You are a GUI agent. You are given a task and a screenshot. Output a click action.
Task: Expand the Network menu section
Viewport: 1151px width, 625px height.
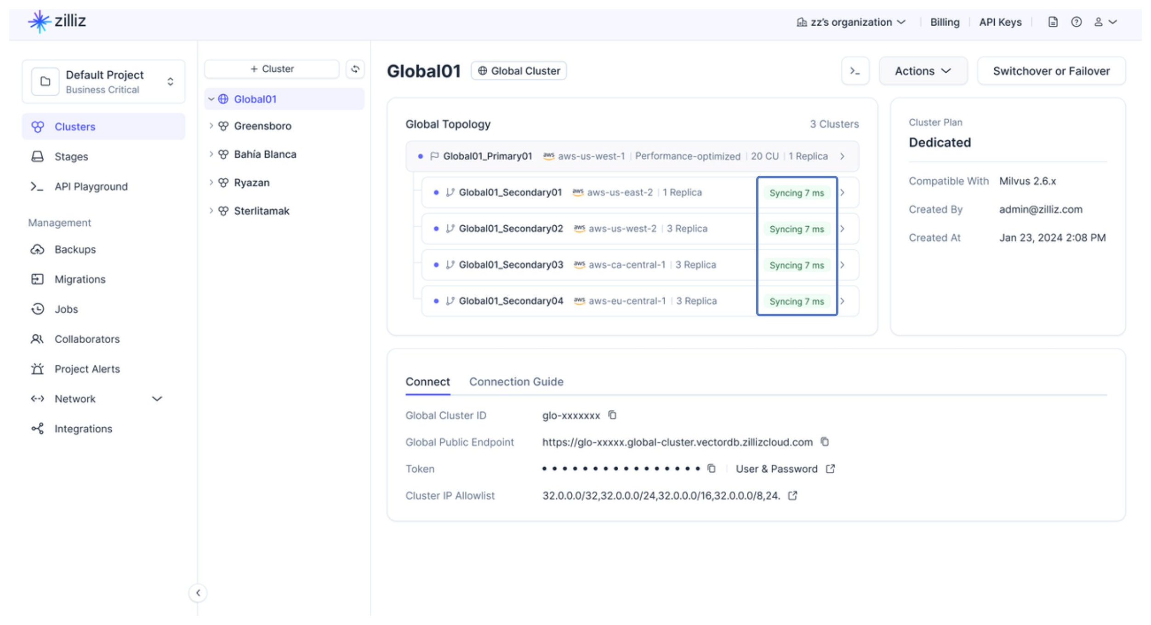[157, 398]
